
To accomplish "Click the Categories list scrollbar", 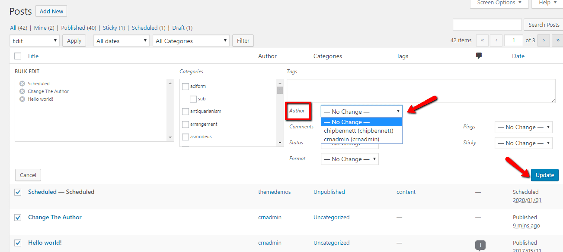I will (279, 89).
